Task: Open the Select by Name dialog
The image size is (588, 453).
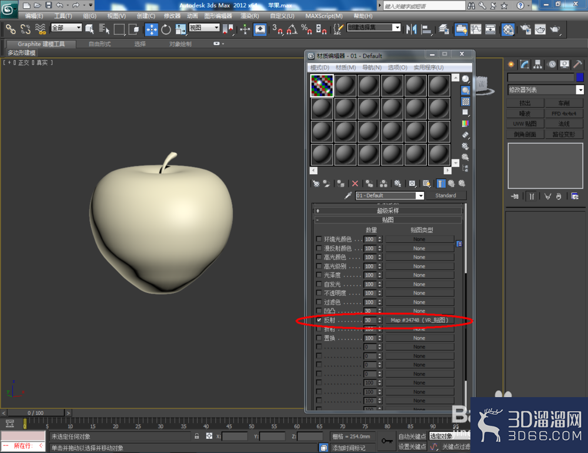Action: (104, 29)
